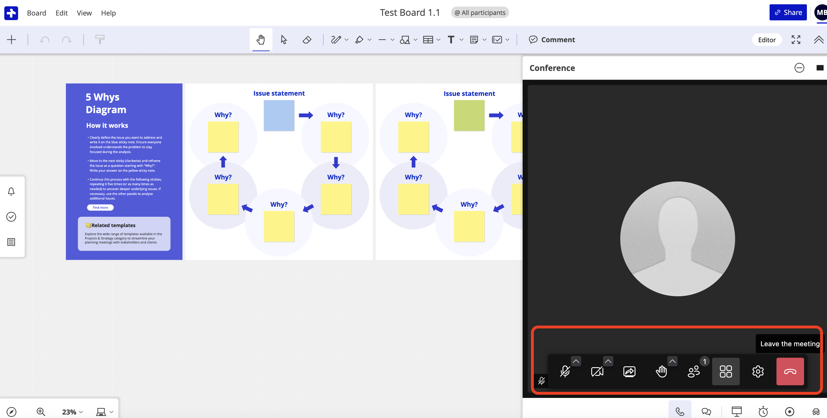This screenshot has width=827, height=418.
Task: Open the highlighter dropdown arrow
Action: (370, 40)
